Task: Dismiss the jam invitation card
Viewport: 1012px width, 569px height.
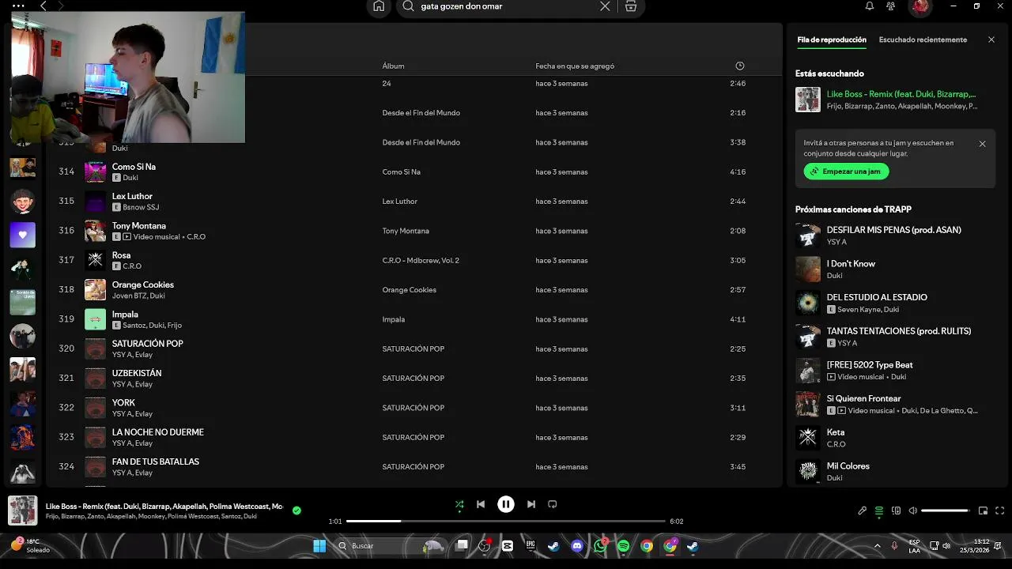Action: 982,144
